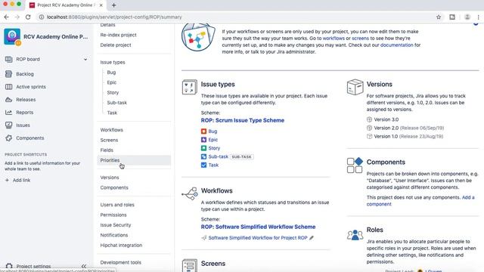The image size is (484, 272).
Task: Click the Screens section icon
Action: tap(190, 266)
